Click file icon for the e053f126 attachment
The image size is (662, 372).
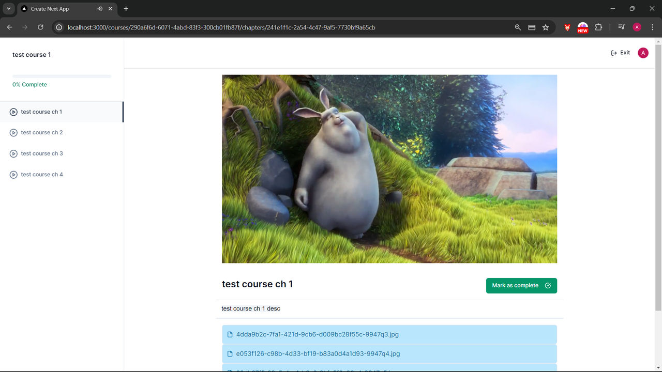[230, 354]
